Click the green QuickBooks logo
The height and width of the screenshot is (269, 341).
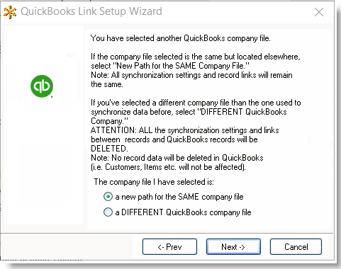tap(42, 86)
